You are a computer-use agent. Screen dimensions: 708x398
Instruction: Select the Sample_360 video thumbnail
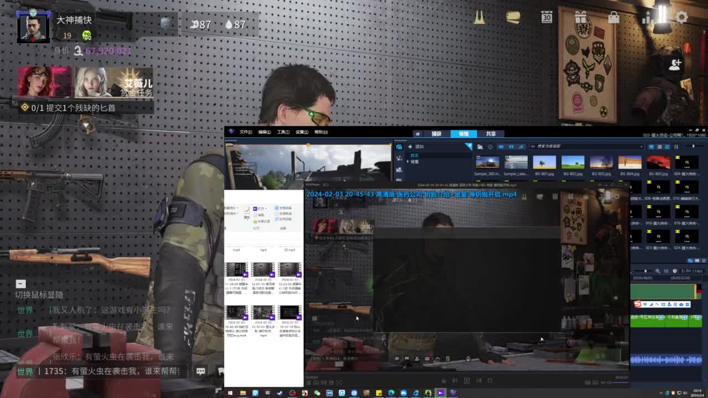(487, 163)
